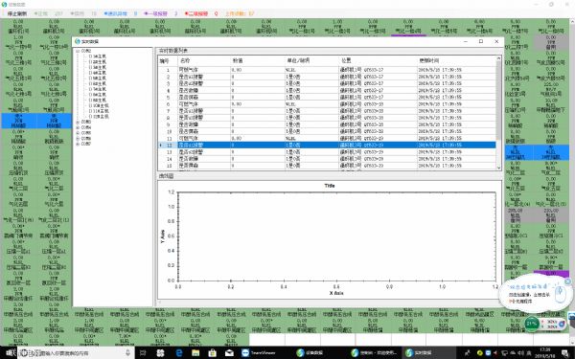Open the notification center icon
Screen dimensions: 575x359
[x=565, y=352]
